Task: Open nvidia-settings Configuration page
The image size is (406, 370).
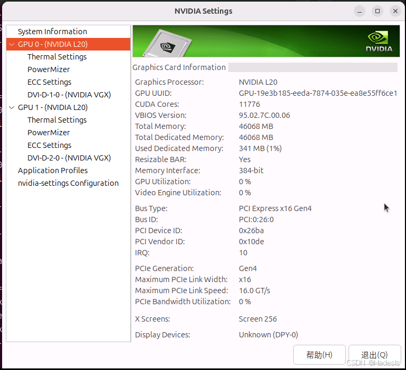Action: pyautogui.click(x=68, y=184)
